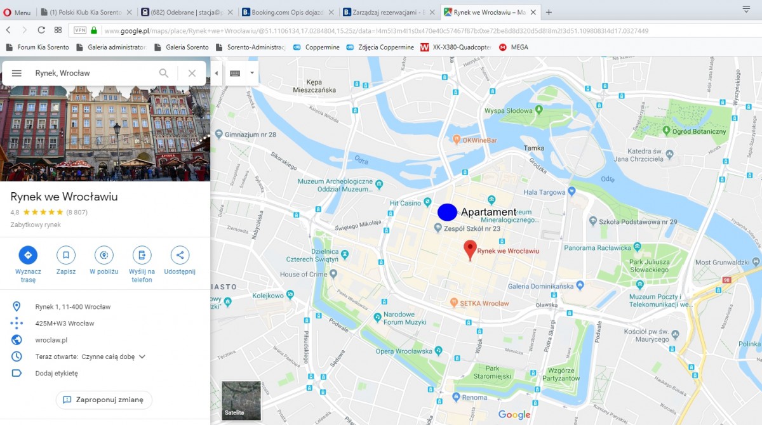
Task: Click the red Rynek we Wrocławiu pin
Action: click(470, 250)
